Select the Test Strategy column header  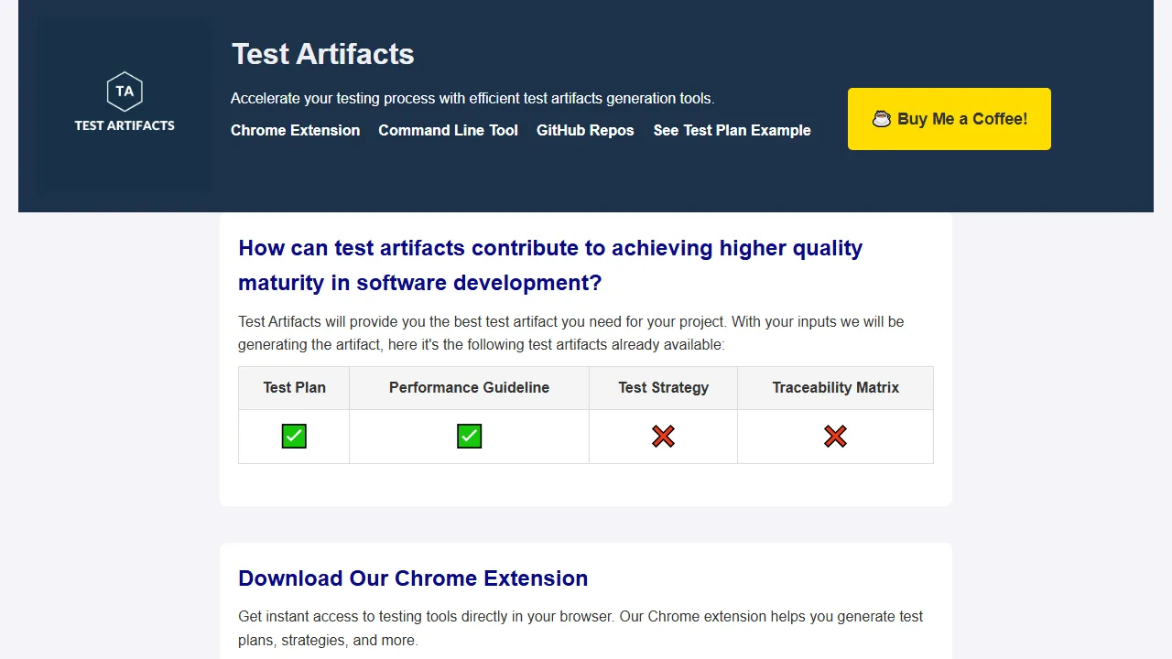663,387
